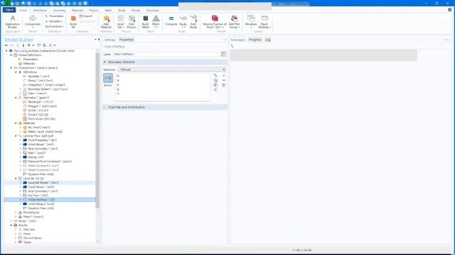Open the Mesh 1 ribbon dropdown
This screenshot has width=455, height=255.
pyautogui.click(x=156, y=22)
